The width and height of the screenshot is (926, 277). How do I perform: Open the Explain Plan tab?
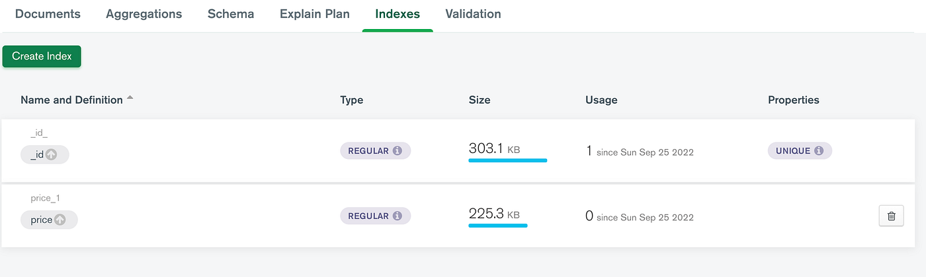click(x=314, y=14)
